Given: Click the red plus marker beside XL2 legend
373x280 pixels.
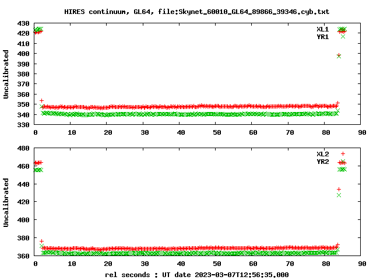Looking at the screenshot, I should point(343,154).
